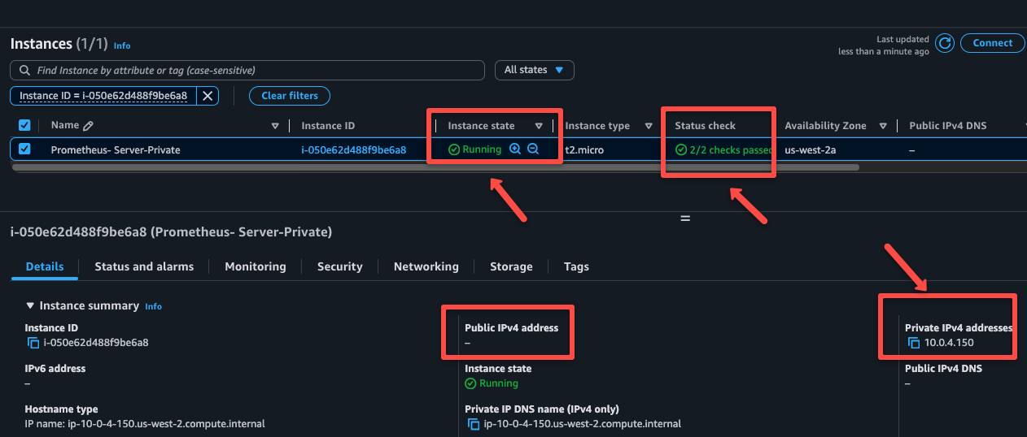Uncheck the Prometheus- Server-Private row checkbox
This screenshot has height=437, width=1027.
[x=24, y=149]
